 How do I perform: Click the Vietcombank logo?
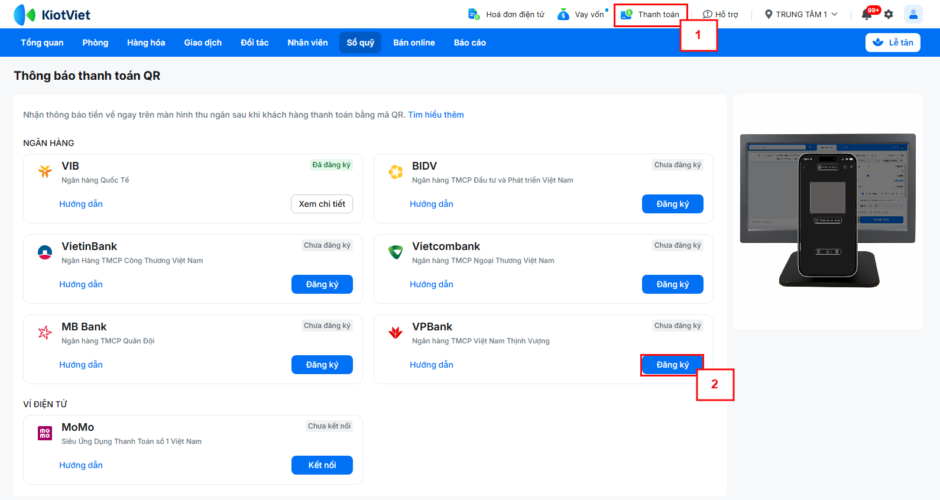click(x=396, y=252)
